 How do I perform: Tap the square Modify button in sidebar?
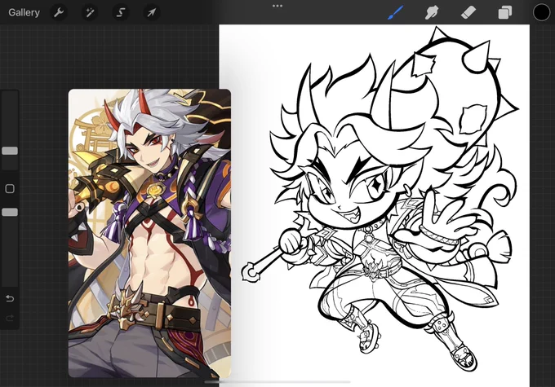(x=10, y=189)
